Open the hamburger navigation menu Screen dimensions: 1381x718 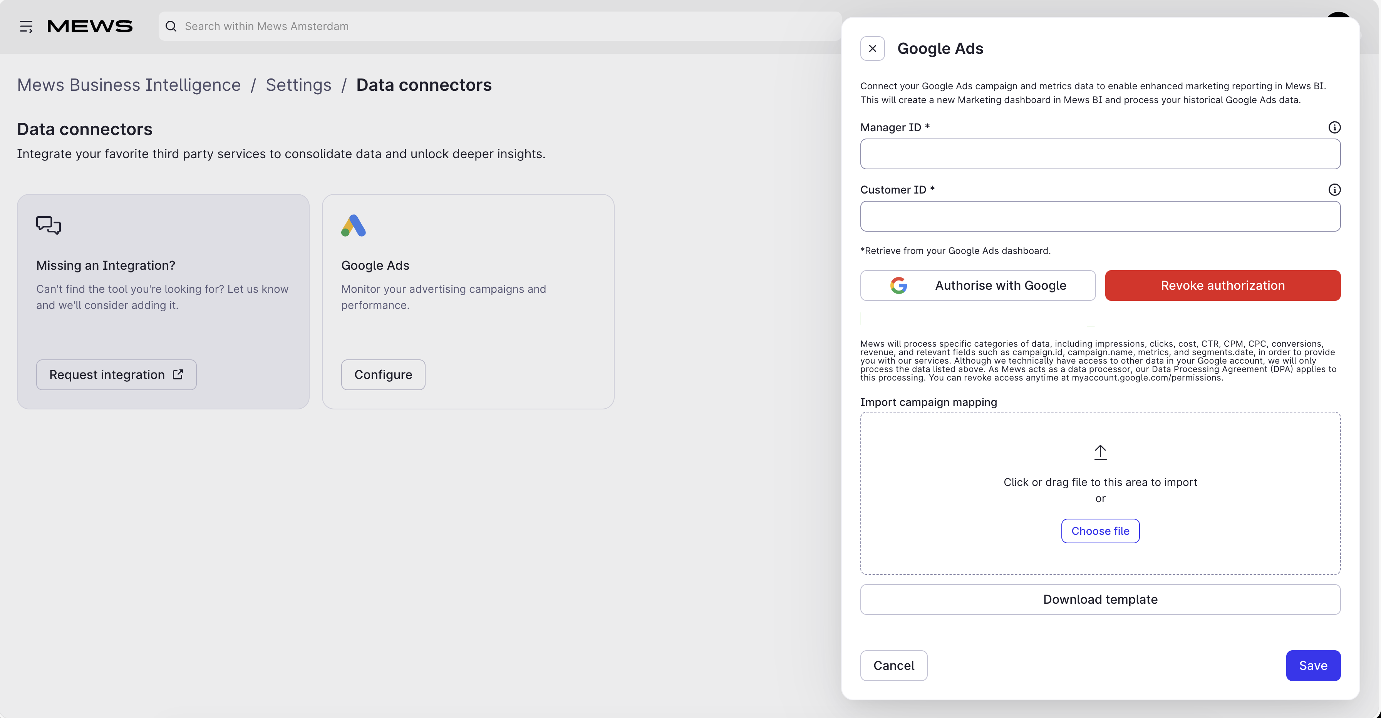(x=26, y=26)
